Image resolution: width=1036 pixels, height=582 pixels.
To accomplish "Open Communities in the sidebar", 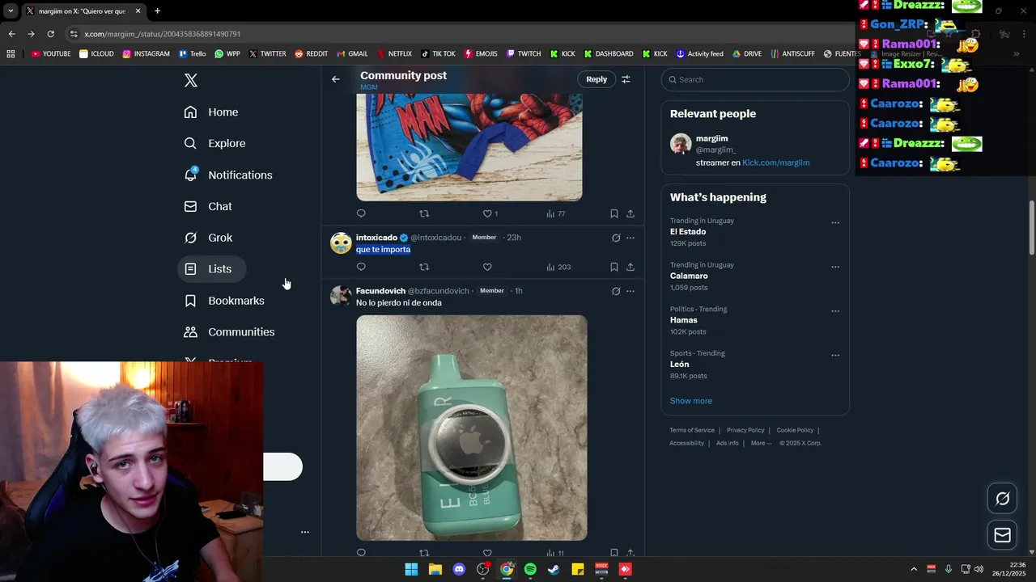I will point(229,332).
